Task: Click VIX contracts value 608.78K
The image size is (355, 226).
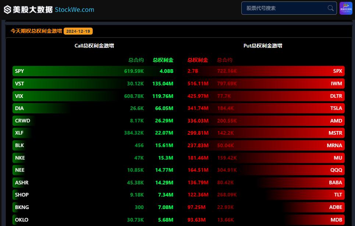Action: [x=134, y=96]
